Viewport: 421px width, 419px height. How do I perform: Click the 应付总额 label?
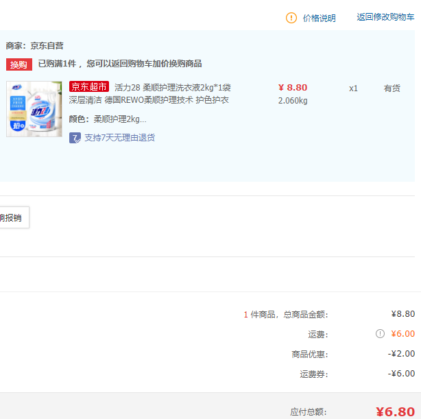pyautogui.click(x=308, y=411)
